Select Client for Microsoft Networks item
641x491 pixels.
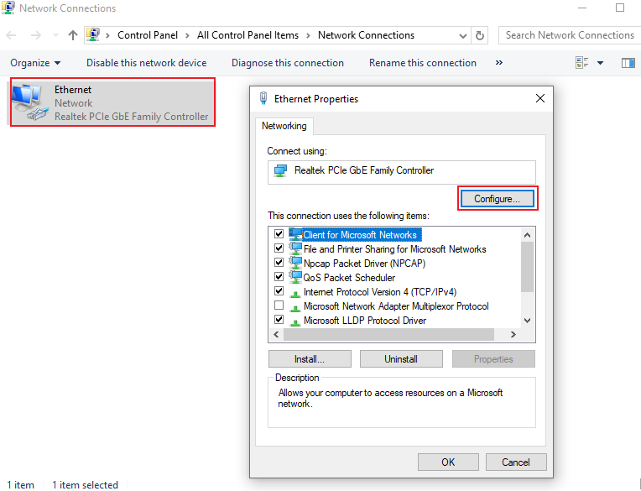point(360,235)
